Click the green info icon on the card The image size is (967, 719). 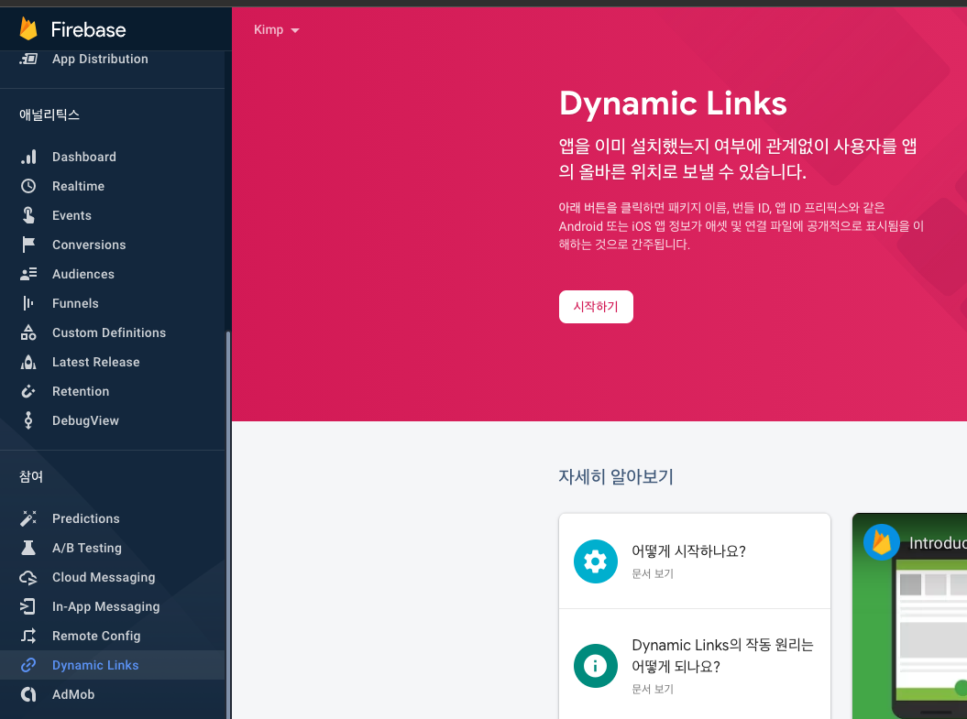pyautogui.click(x=595, y=666)
